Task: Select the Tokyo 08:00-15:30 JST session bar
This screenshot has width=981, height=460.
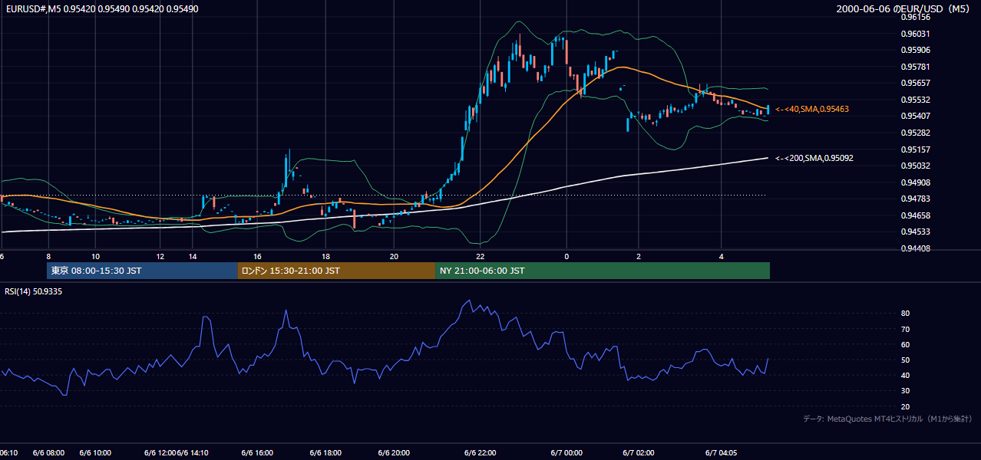Action: pos(143,271)
